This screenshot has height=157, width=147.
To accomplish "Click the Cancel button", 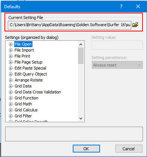I will coord(129,149).
